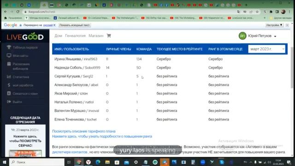Click the ЛИЧНЫЕ ЧЛЕНЫ column header

pos(118,49)
